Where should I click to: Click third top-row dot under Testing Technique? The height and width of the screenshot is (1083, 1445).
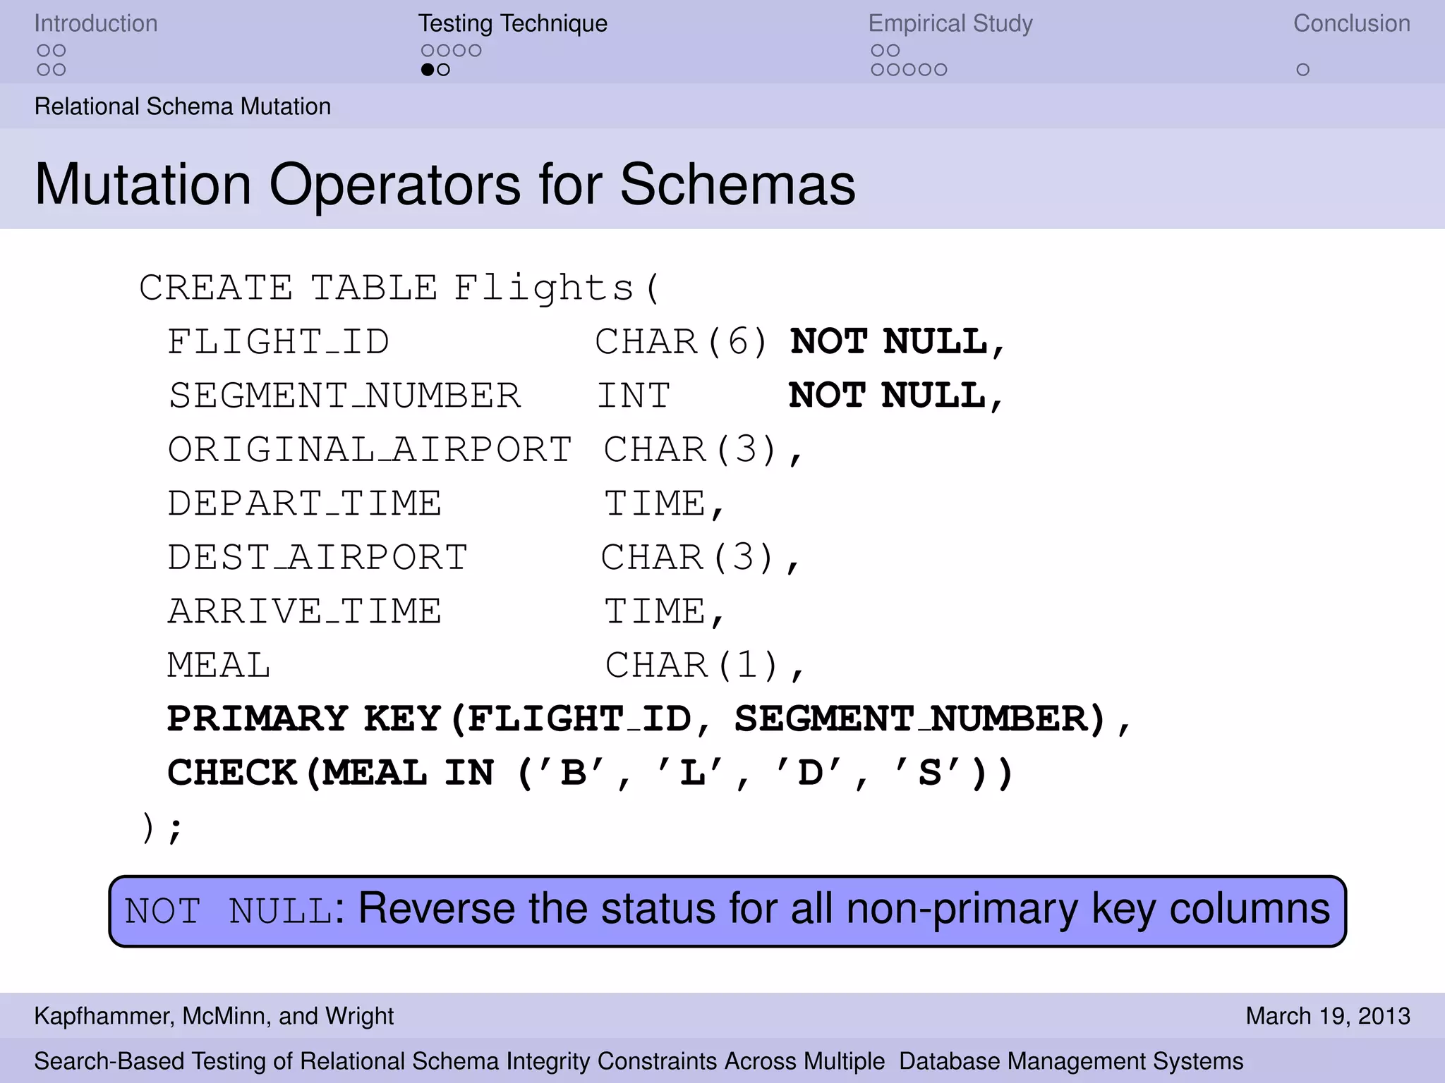(459, 51)
